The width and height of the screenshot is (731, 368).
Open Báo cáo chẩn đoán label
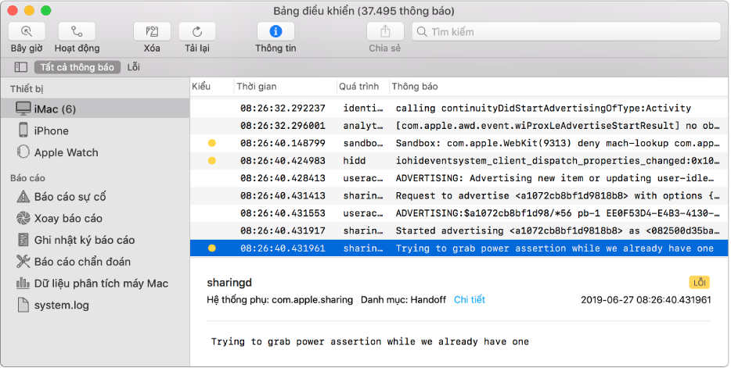pyautogui.click(x=82, y=262)
